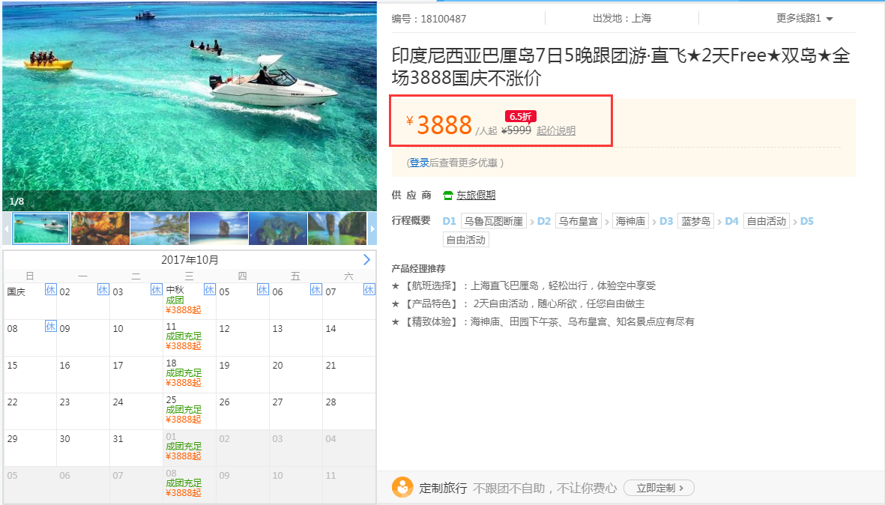Choose October 25 departure date
Image resolution: width=885 pixels, height=505 pixels.
[x=189, y=411]
